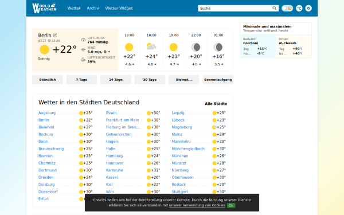Open the Sonnenaufgang tab
Screen dimensions: 344x215
[x=218, y=80]
